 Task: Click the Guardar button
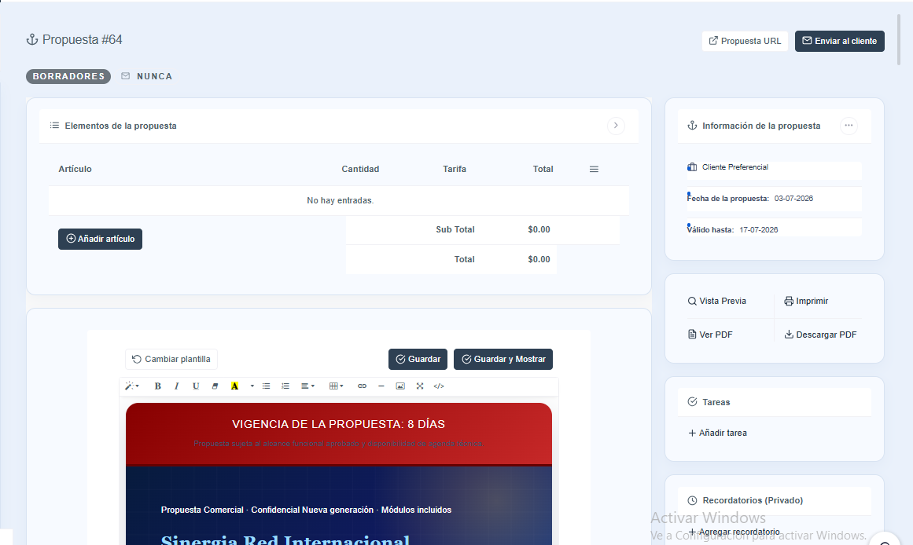418,360
